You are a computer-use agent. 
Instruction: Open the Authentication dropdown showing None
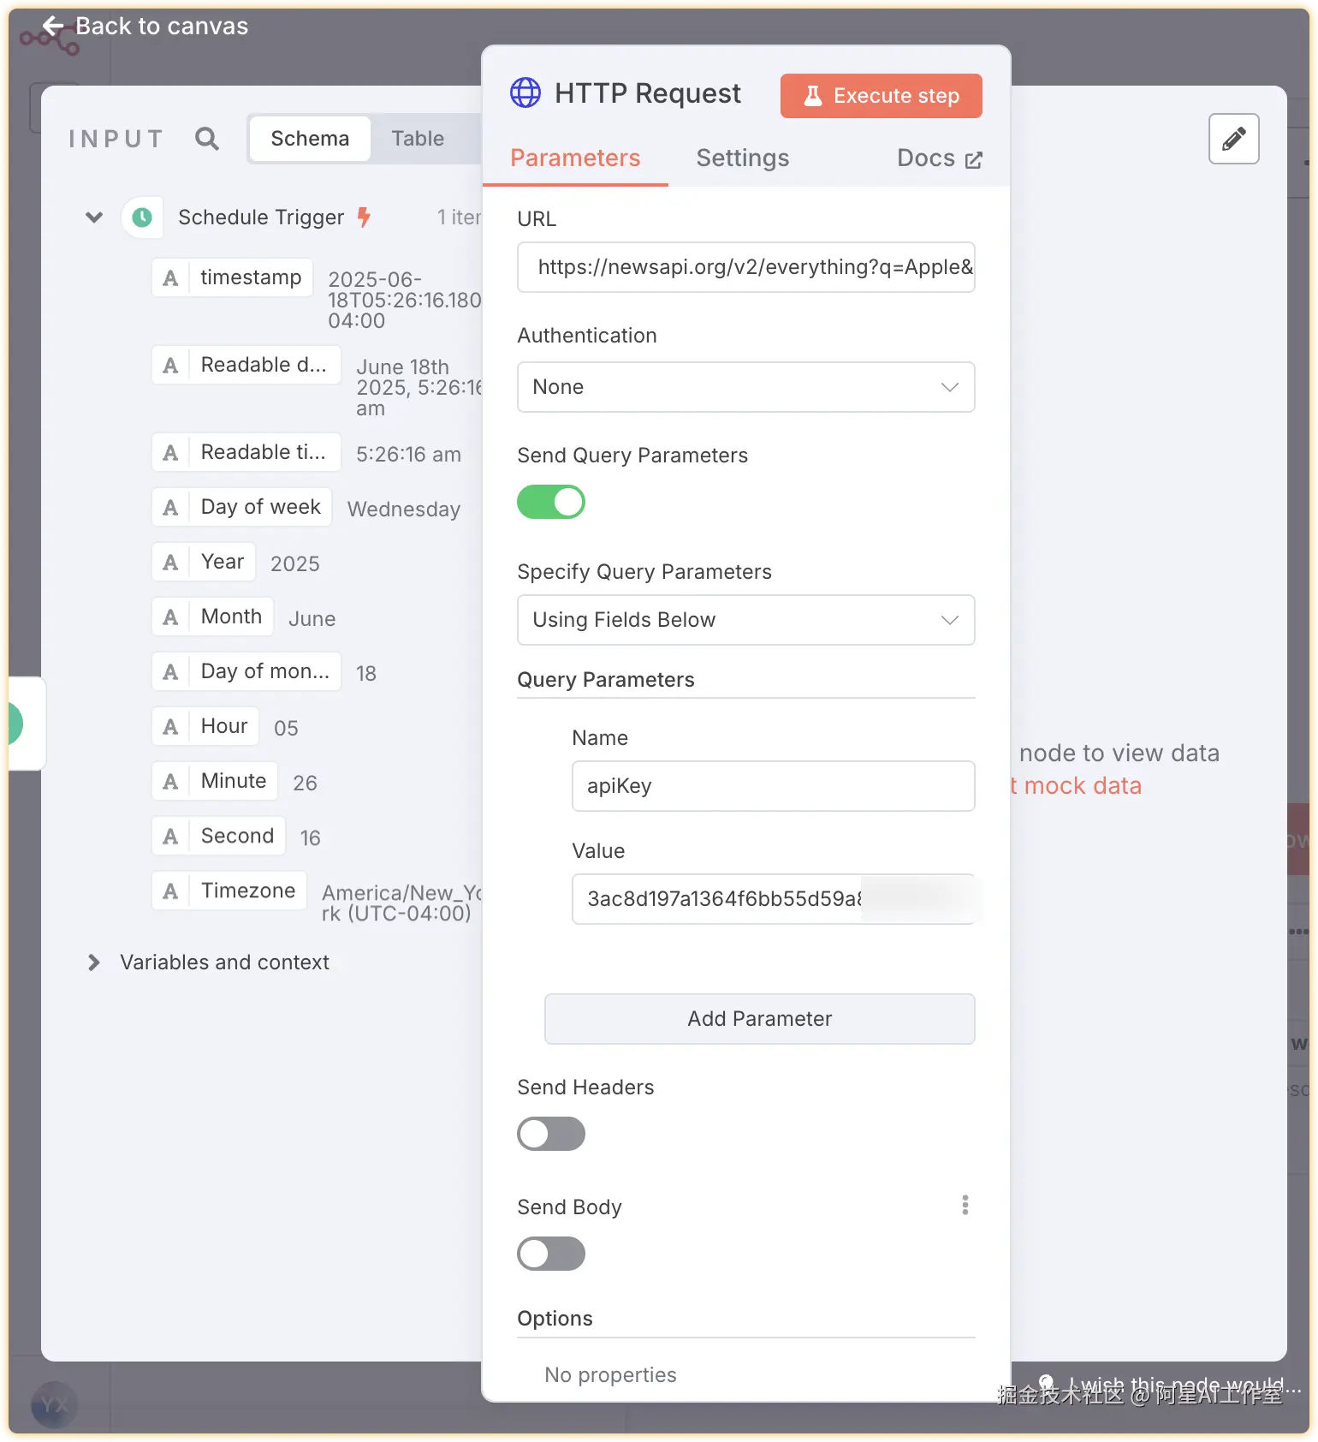coord(745,387)
